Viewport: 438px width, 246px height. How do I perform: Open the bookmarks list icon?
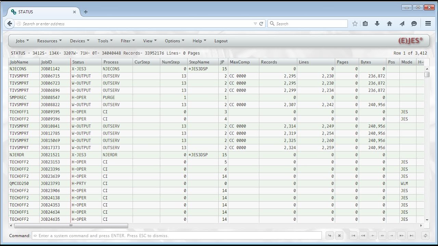click(365, 24)
